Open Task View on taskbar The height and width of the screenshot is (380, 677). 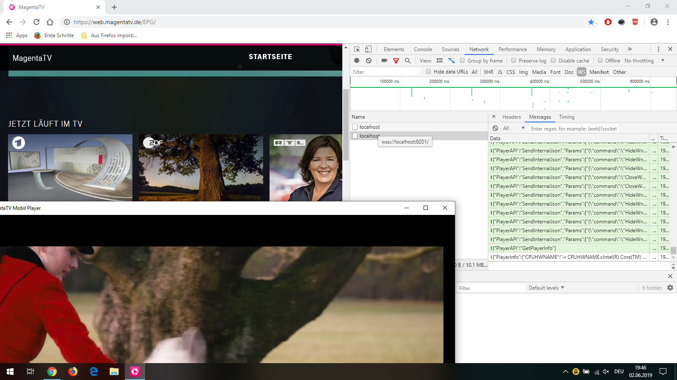tap(30, 372)
